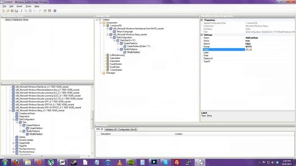
Task: Open the Insert menu
Action: pos(19,6)
